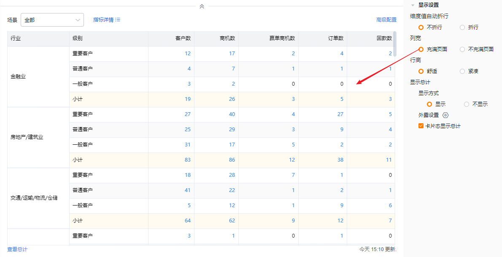Click the collapse double-chevron icon at top
Viewport: 502px width, 257px height.
tap(202, 6)
